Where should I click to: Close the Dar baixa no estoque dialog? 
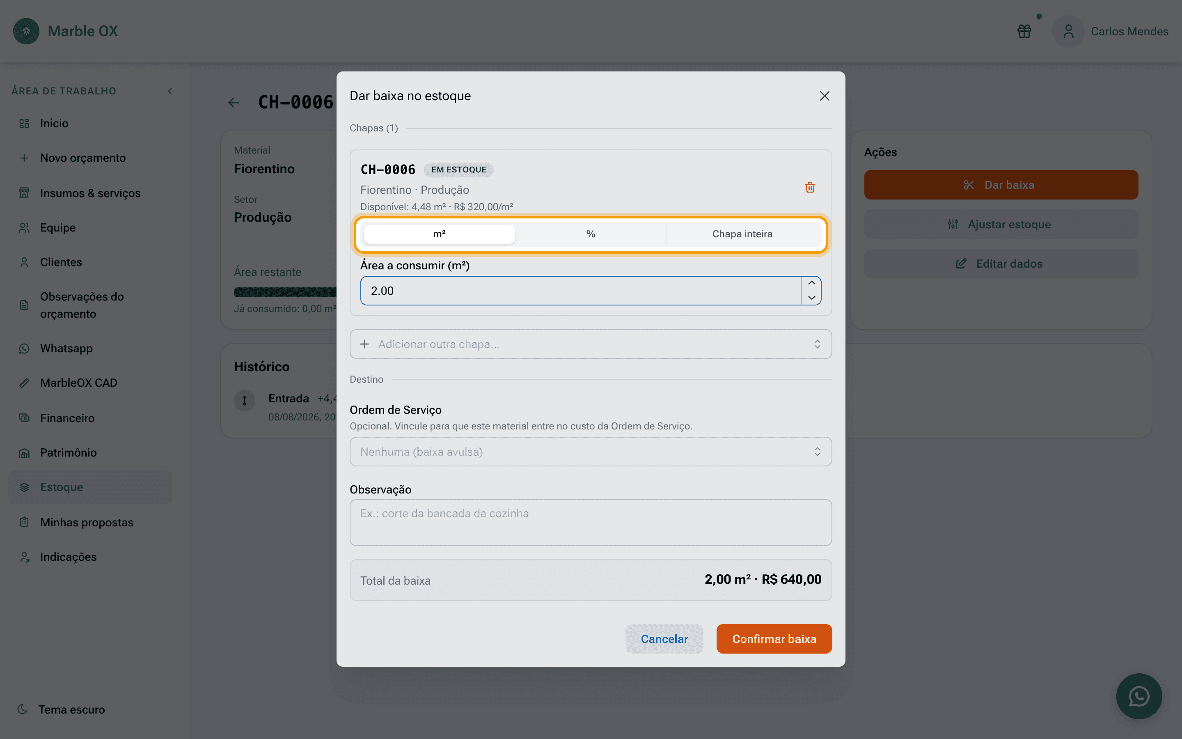tap(825, 96)
